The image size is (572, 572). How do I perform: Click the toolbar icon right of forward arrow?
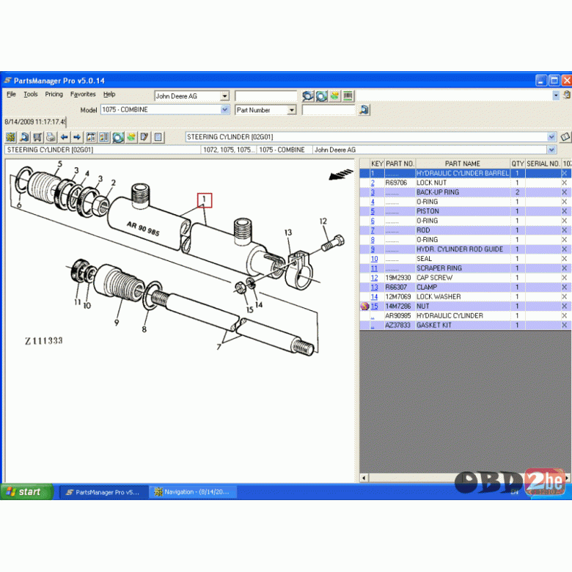91,137
